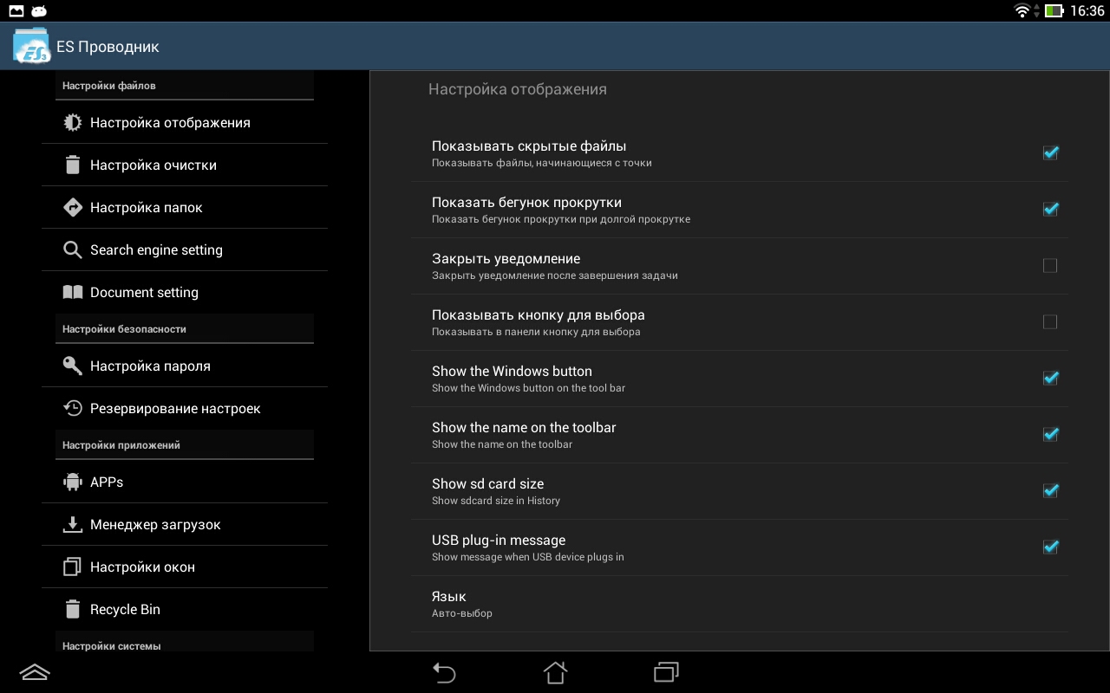The width and height of the screenshot is (1110, 693).
Task: Click the book icon for Document setting
Action: point(73,293)
